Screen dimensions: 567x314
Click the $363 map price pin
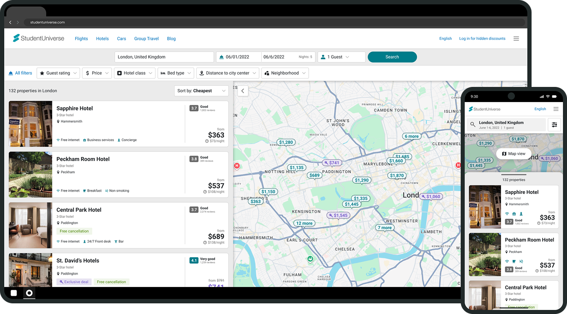256,201
